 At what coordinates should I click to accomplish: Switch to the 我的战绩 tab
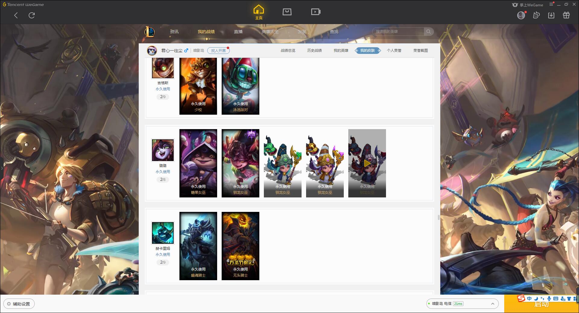(x=206, y=32)
